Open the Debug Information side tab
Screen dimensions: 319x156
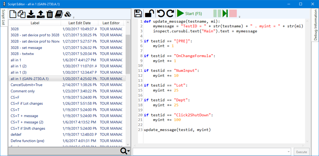315,25
